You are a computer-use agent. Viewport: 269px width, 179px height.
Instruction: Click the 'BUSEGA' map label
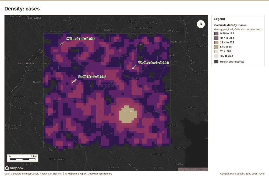pyautogui.click(x=19, y=97)
